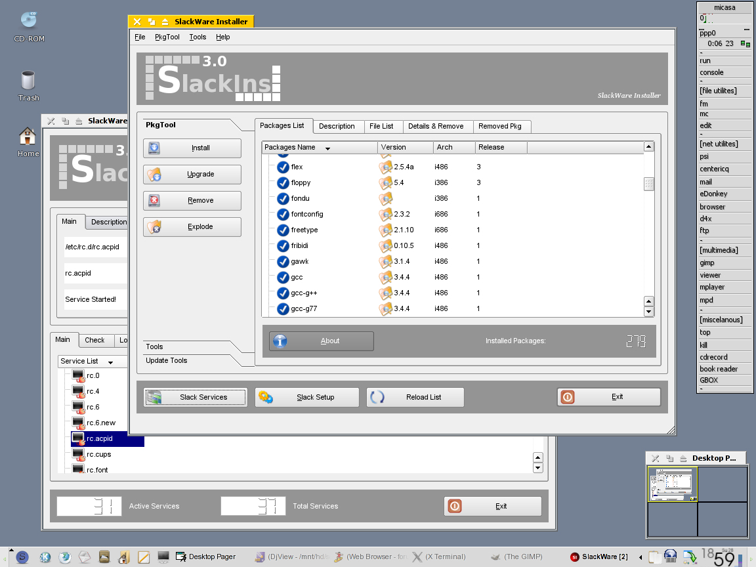The width and height of the screenshot is (756, 567).
Task: Shade the Desktop Pager window using its eject button
Action: click(683, 459)
